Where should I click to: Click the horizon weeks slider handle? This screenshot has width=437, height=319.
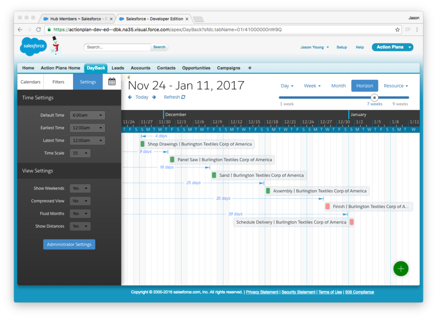(x=374, y=98)
